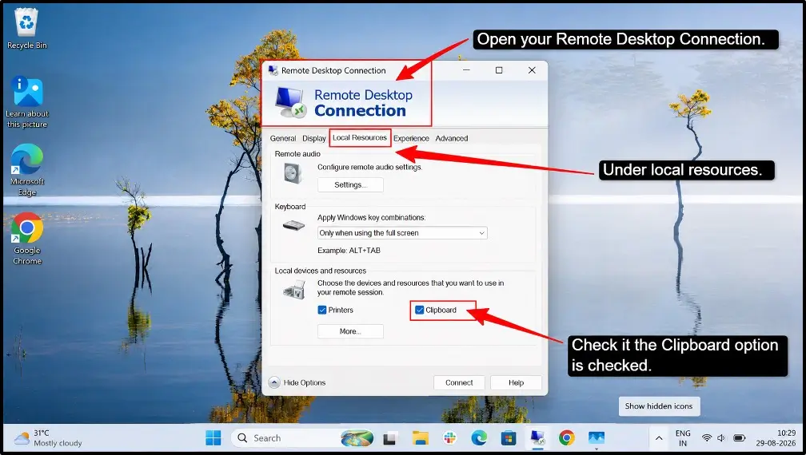Screen dimensions: 806x455
Task: Minimize the Remote Desktop Connection window
Action: pyautogui.click(x=466, y=70)
